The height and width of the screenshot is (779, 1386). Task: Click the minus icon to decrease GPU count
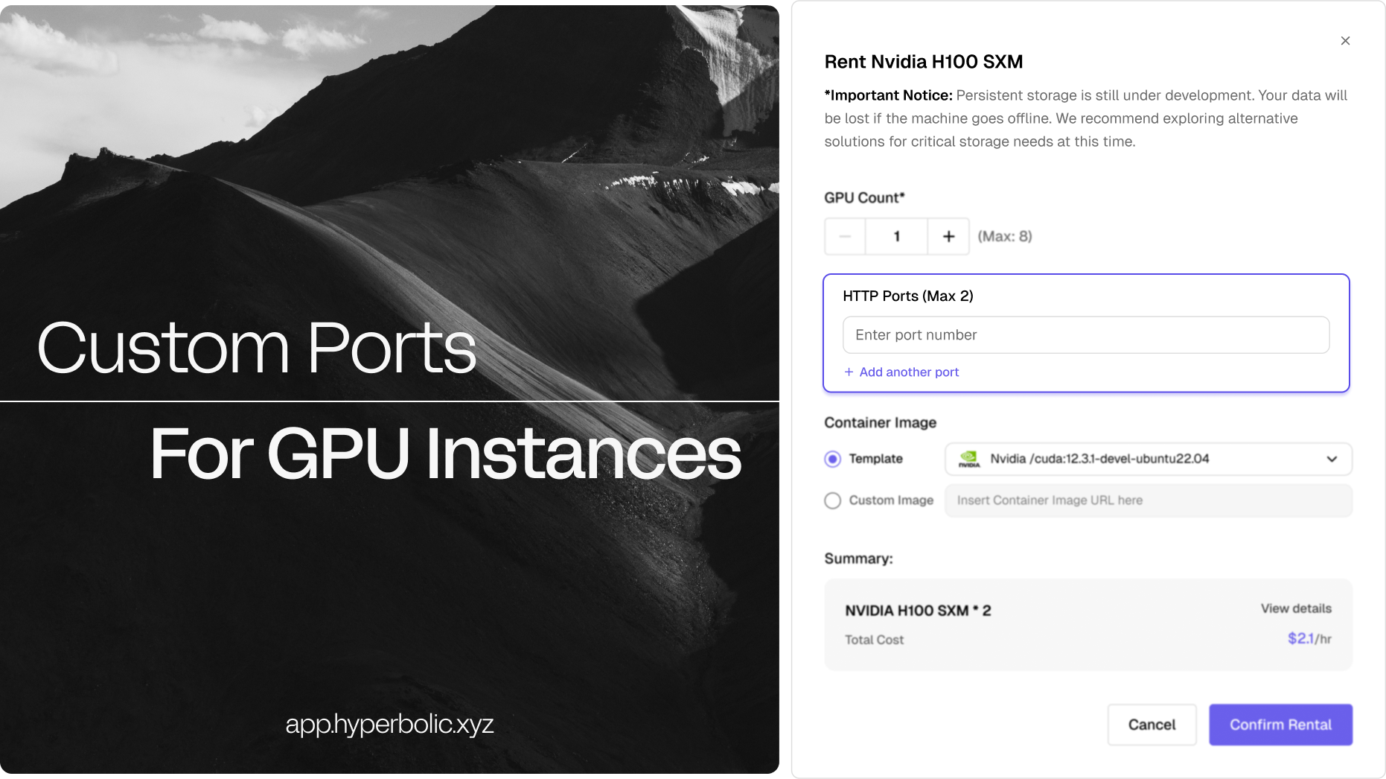(x=845, y=236)
